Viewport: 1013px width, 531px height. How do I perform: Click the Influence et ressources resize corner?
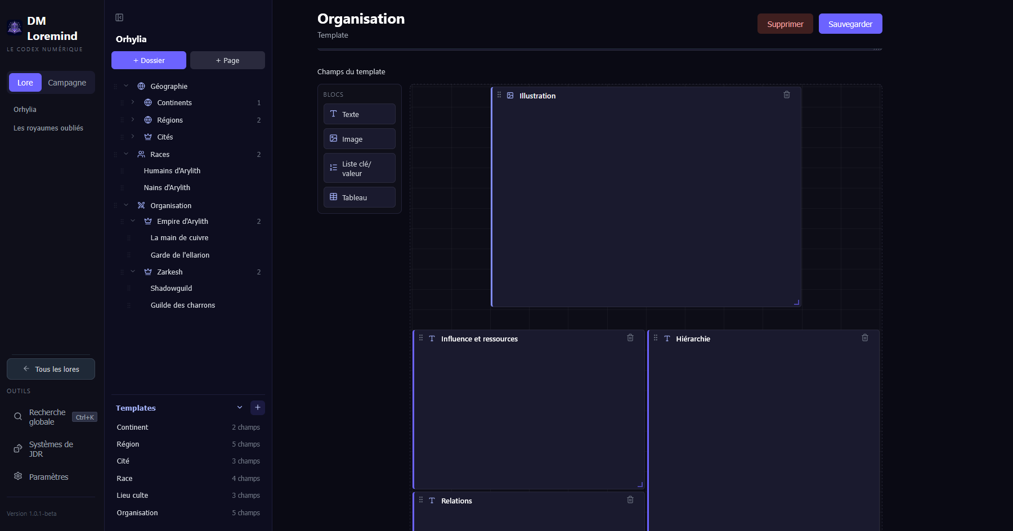(640, 485)
